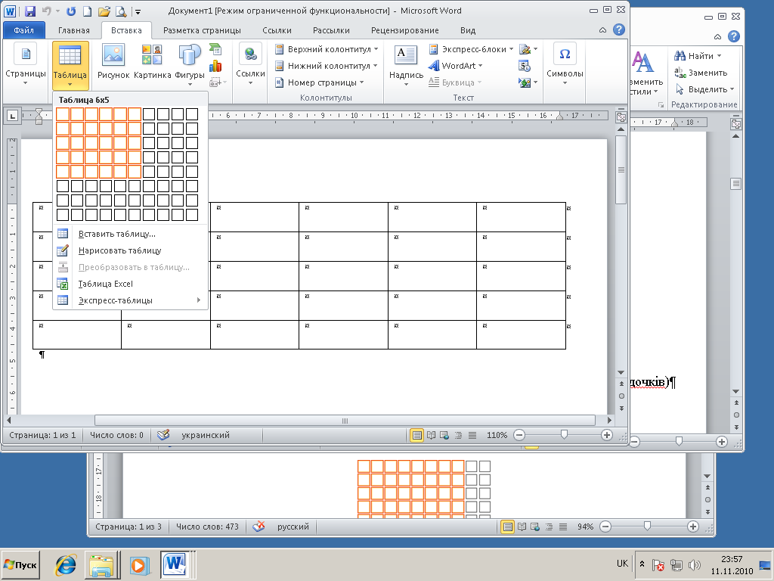Click the horizontal scrollbar thumb in front window
Image resolution: width=774 pixels, height=581 pixels.
pyautogui.click(x=345, y=421)
